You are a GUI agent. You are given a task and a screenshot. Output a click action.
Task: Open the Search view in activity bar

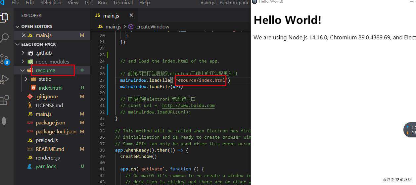(x=4, y=38)
